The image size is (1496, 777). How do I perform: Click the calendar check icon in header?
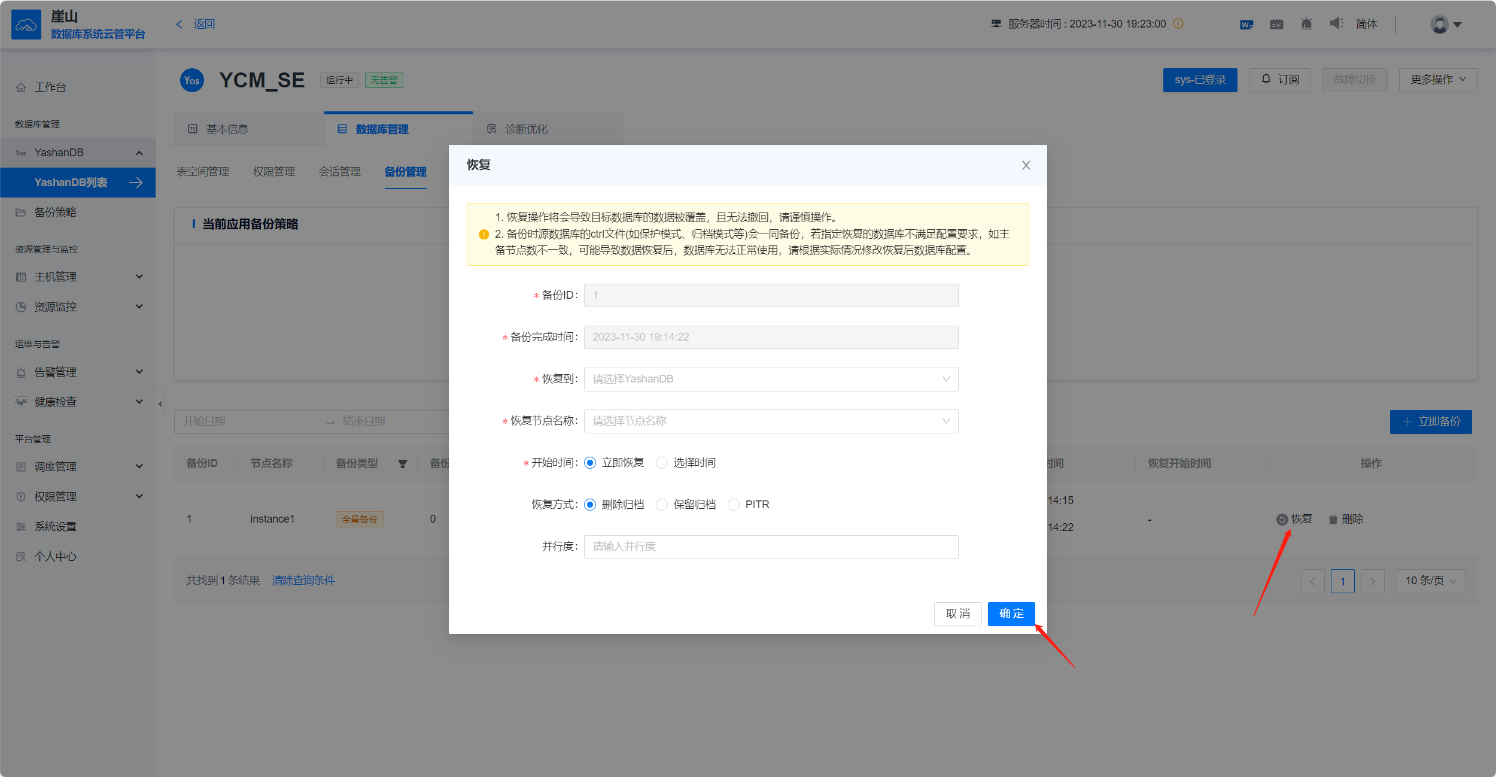pyautogui.click(x=1276, y=25)
